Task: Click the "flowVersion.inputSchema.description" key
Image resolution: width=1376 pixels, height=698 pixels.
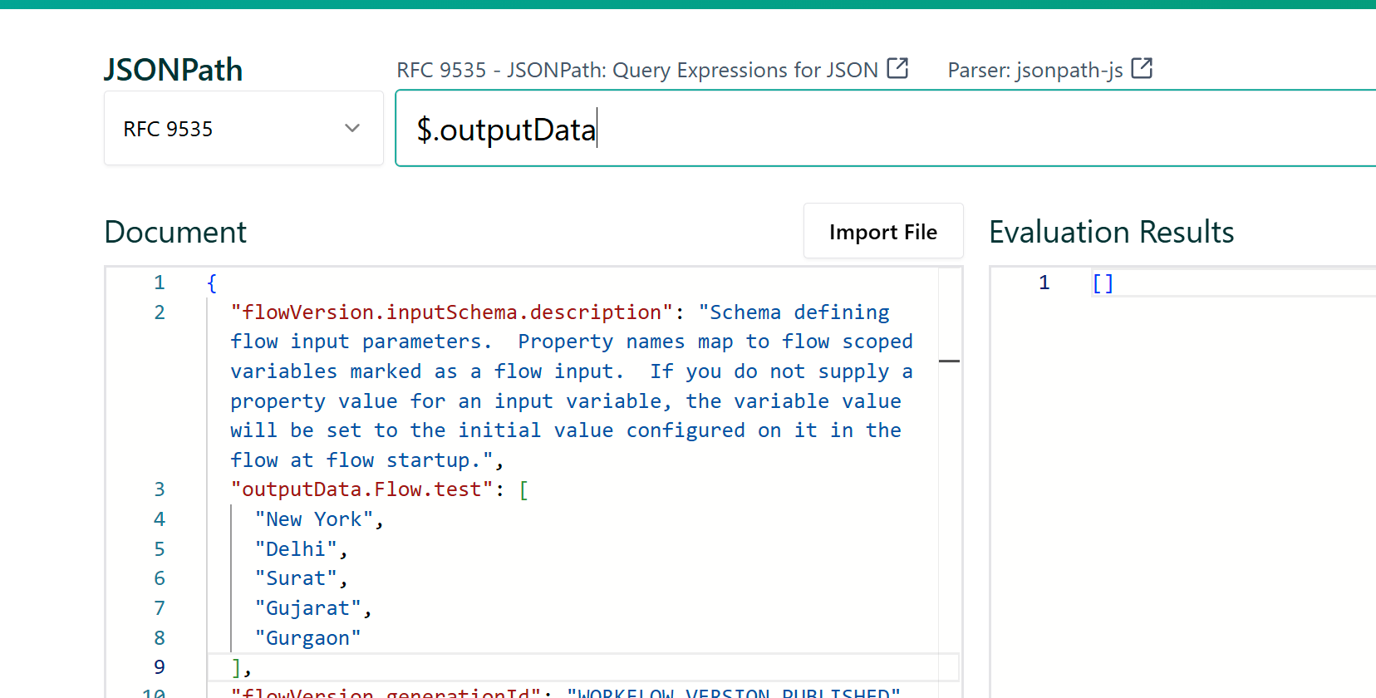Action: pyautogui.click(x=452, y=312)
